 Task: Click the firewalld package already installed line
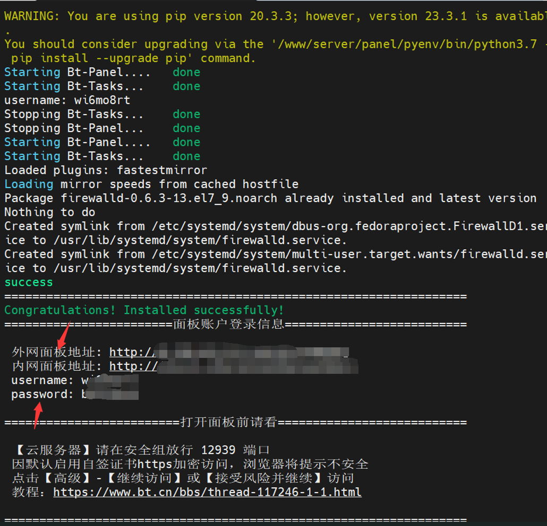tap(270, 198)
